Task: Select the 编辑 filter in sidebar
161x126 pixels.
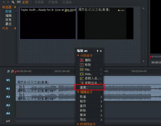Action: pos(9,15)
